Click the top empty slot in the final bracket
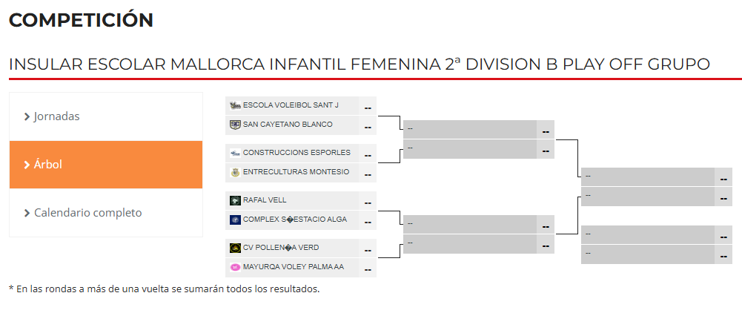Screen dimensions: 742x313 [648, 177]
